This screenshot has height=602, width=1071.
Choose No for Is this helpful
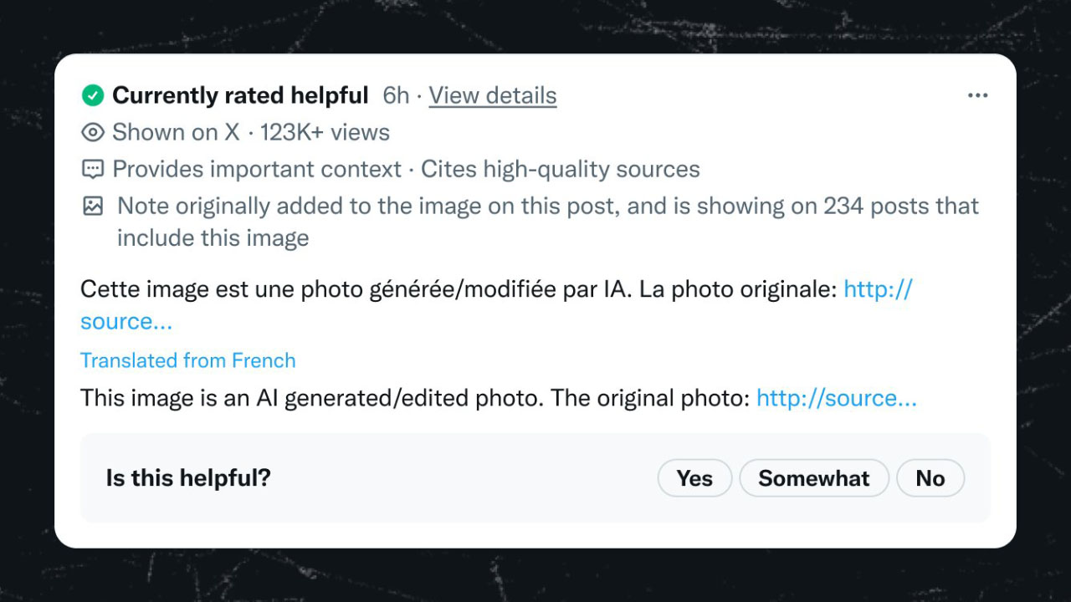coord(930,478)
